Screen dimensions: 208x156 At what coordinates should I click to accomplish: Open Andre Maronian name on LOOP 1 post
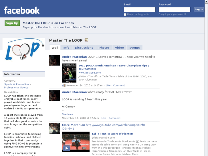click(x=74, y=57)
